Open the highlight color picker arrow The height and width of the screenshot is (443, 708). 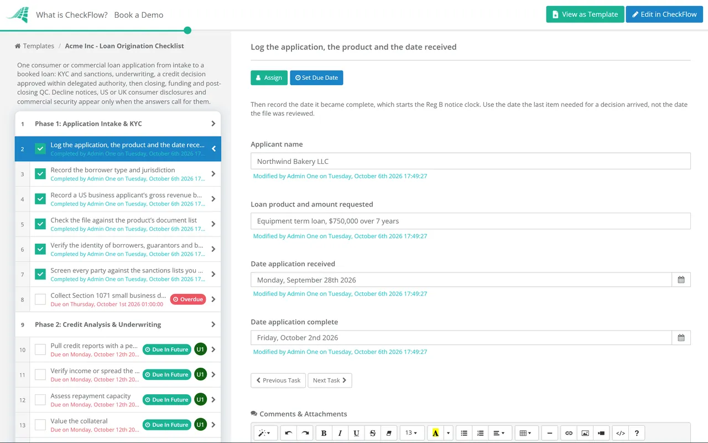tap(449, 433)
